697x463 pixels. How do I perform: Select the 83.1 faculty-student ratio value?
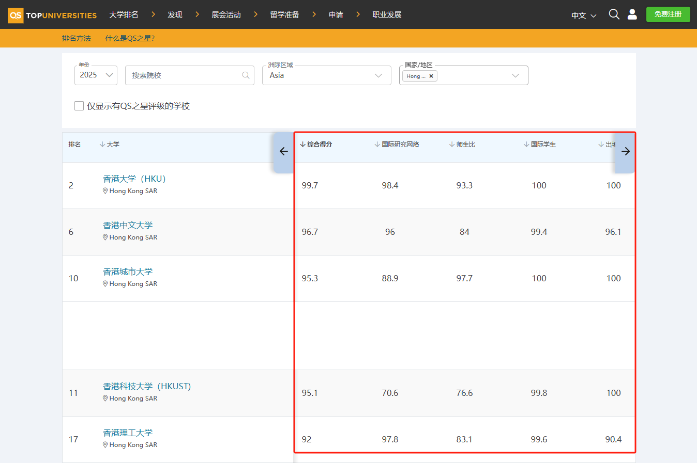point(464,439)
